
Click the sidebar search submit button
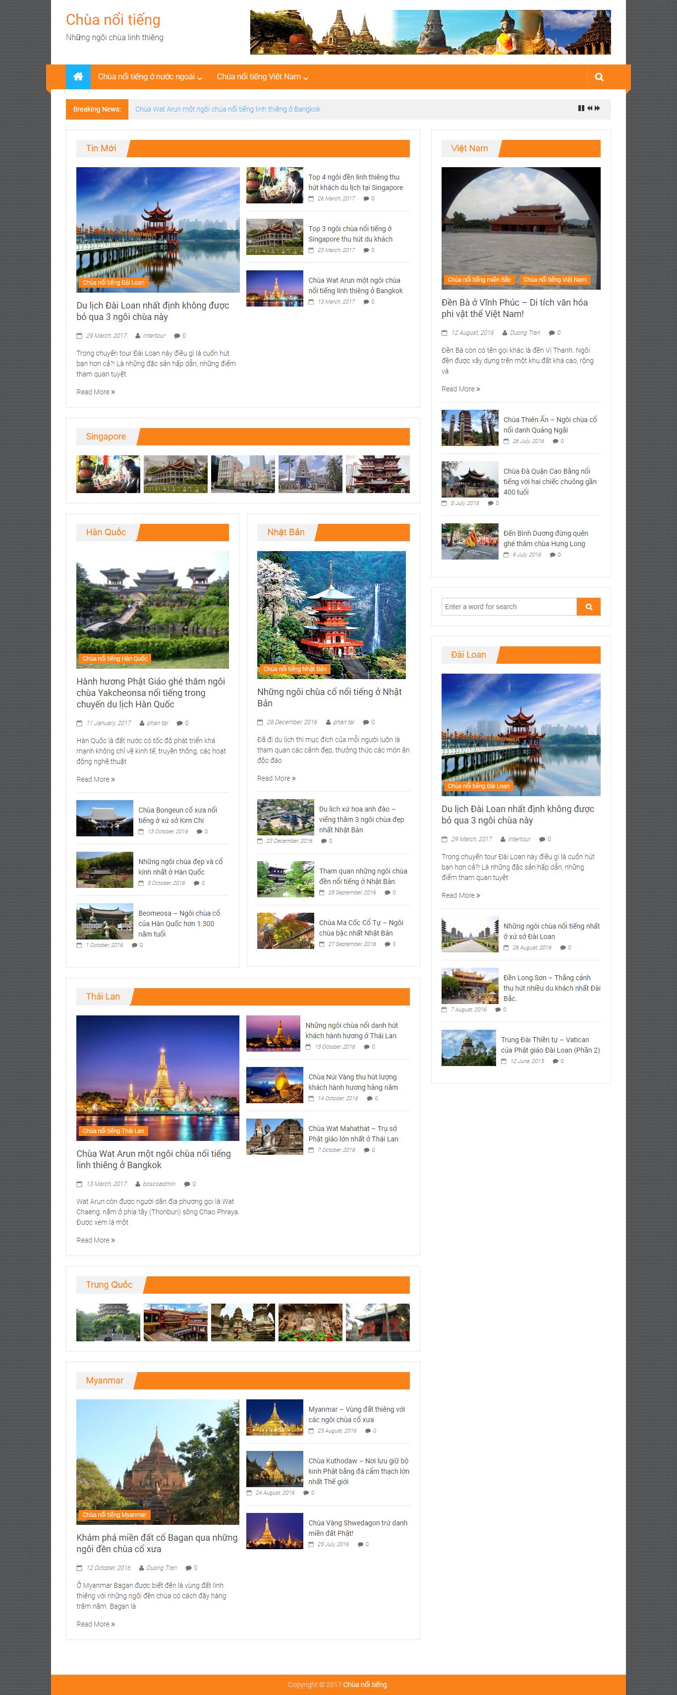(588, 607)
